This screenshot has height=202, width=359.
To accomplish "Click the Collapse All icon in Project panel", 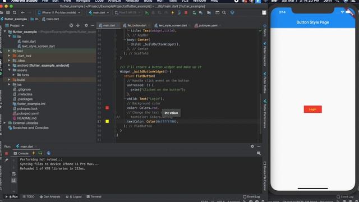I will coord(78,25).
